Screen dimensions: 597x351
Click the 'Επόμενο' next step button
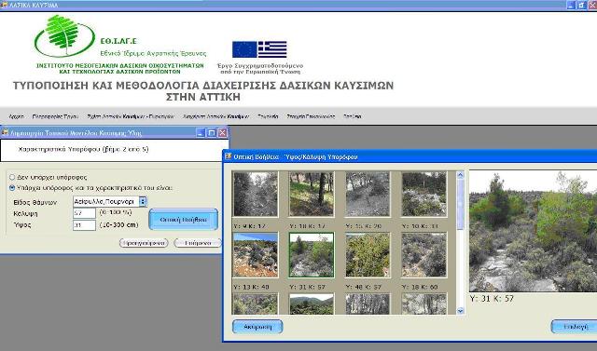(198, 243)
